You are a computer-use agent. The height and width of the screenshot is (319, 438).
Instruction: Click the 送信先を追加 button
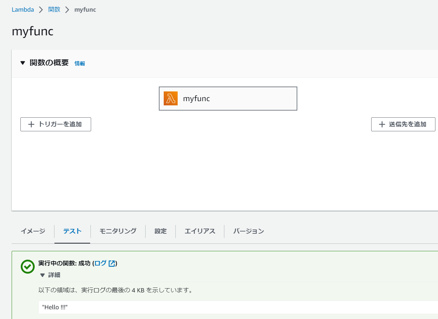(x=403, y=124)
